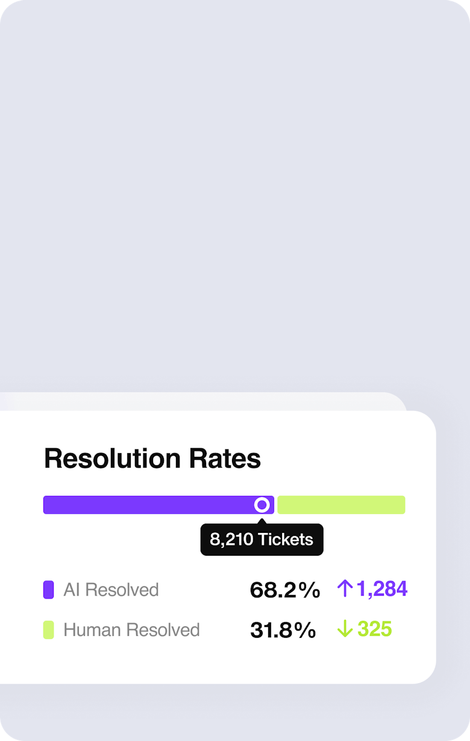
Task: Select the AI Resolved label
Action: tap(111, 590)
